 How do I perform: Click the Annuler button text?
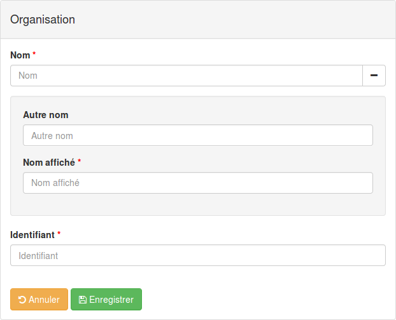[44, 300]
